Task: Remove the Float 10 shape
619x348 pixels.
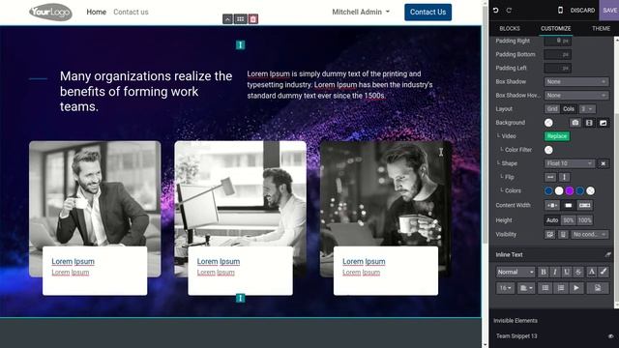Action: [x=603, y=163]
